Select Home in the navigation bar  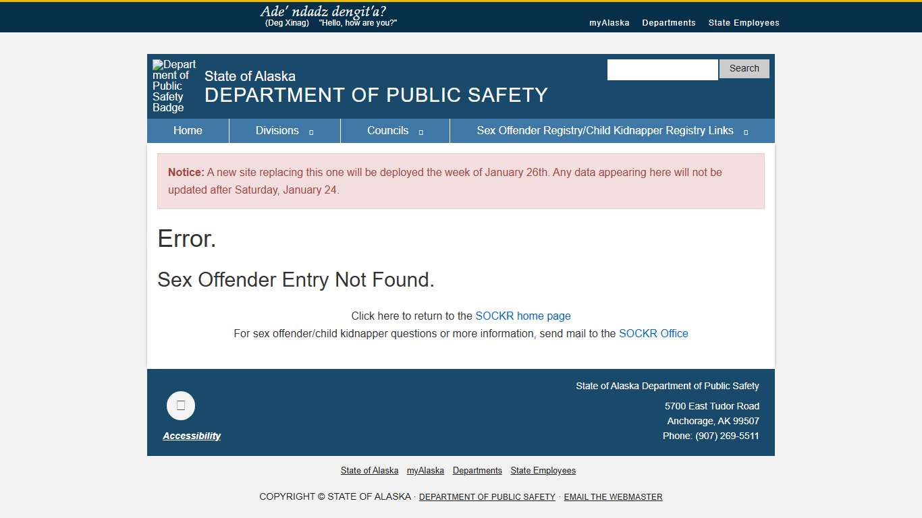point(187,130)
